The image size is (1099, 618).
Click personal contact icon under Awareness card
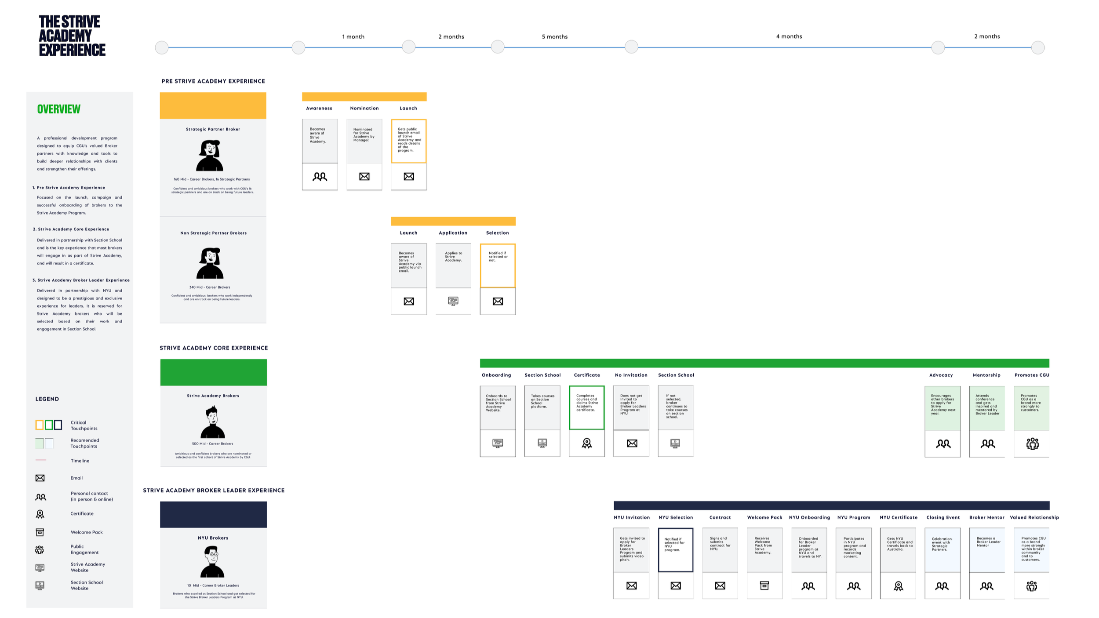tap(320, 177)
